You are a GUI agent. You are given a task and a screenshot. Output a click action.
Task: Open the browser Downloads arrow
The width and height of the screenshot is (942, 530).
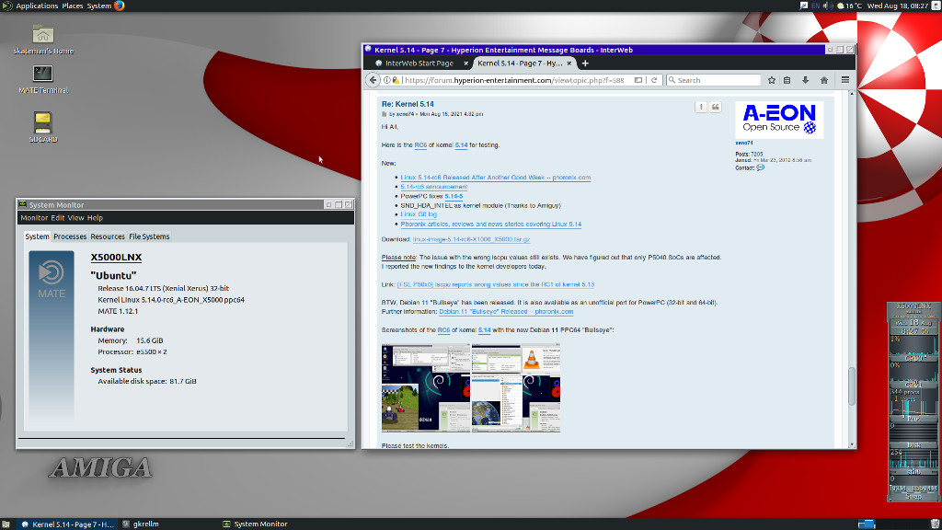click(805, 80)
